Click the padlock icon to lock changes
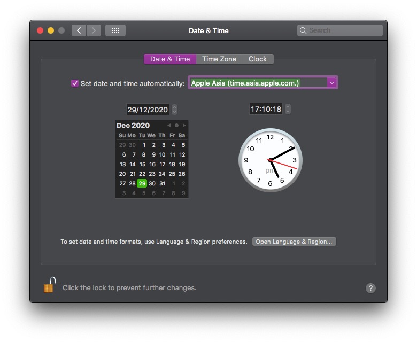Viewport: 417px width, 342px height. coord(50,285)
